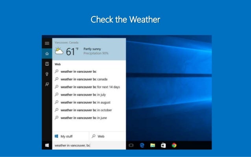
Task: Click the Feedback icon in the sidebar
Action: coord(47,84)
